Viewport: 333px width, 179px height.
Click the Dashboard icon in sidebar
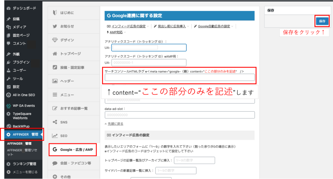click(x=8, y=8)
